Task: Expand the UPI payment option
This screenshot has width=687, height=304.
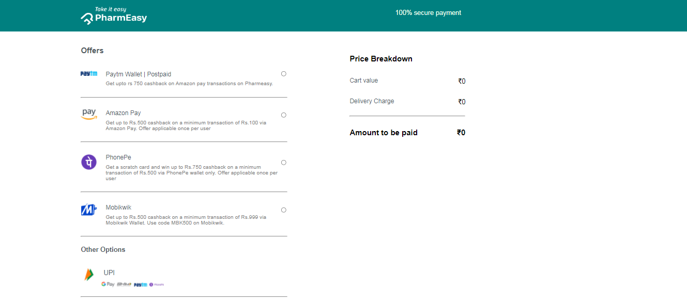Action: [109, 273]
